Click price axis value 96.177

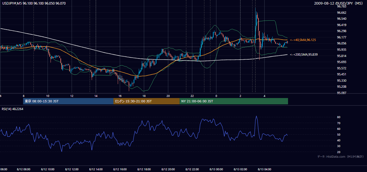click(341, 37)
